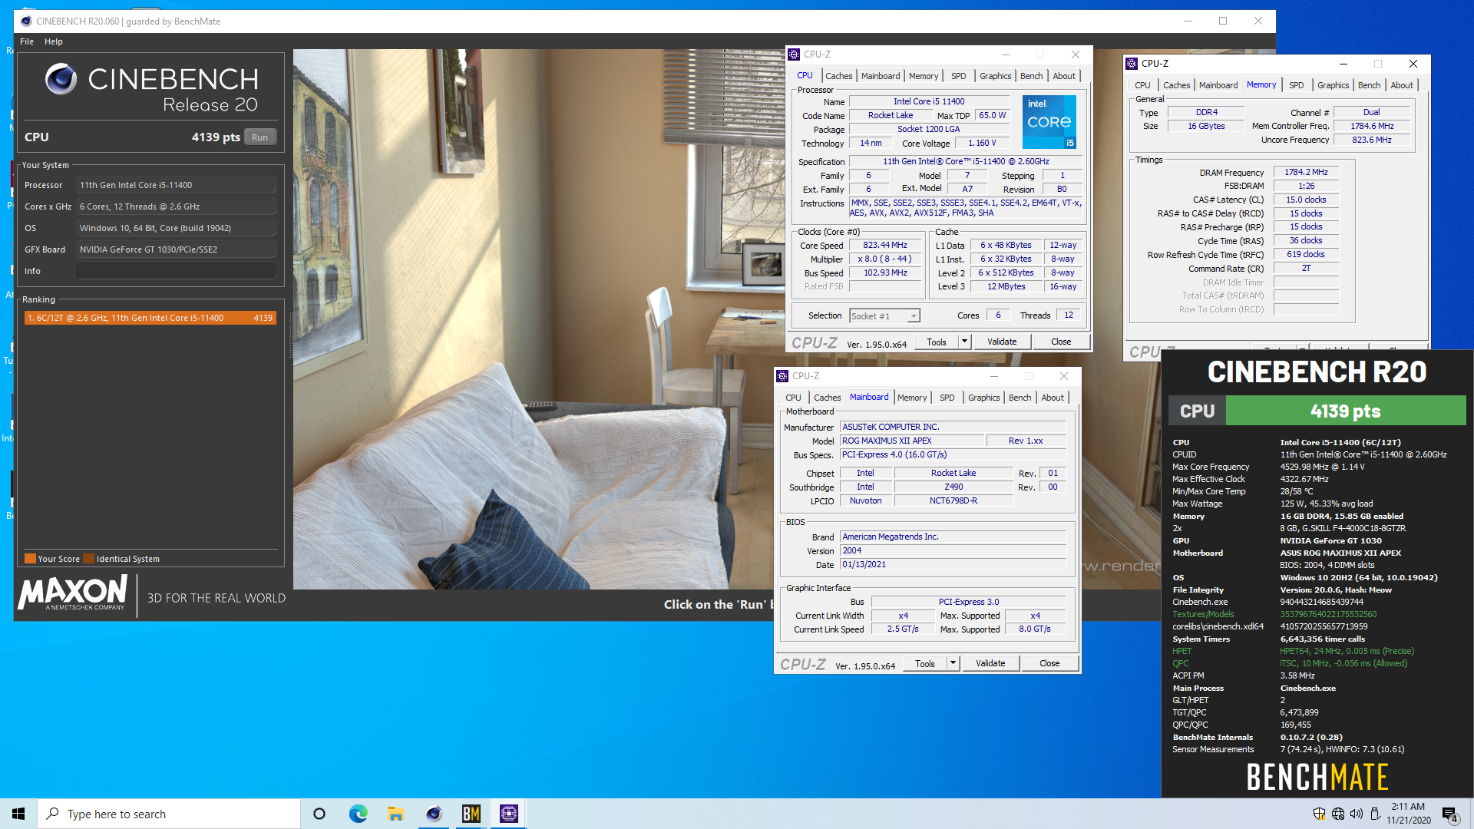Click the Cinebench title bar app icon

click(x=26, y=21)
